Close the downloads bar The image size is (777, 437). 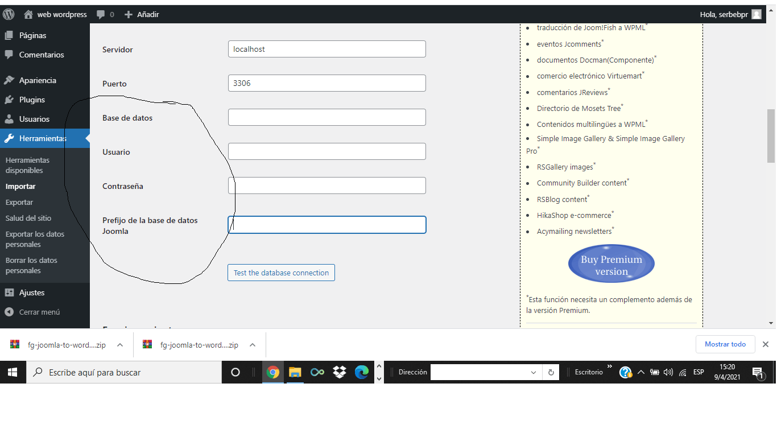coord(766,344)
